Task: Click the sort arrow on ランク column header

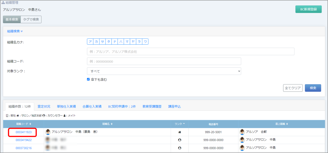Action: (x=185, y=124)
